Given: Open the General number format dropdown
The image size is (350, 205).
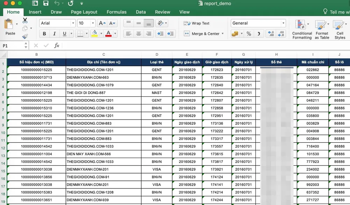Looking at the screenshot, I should pyautogui.click(x=283, y=23).
